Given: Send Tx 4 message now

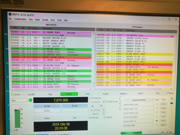Looking at the screenshot, I should coord(163,116).
